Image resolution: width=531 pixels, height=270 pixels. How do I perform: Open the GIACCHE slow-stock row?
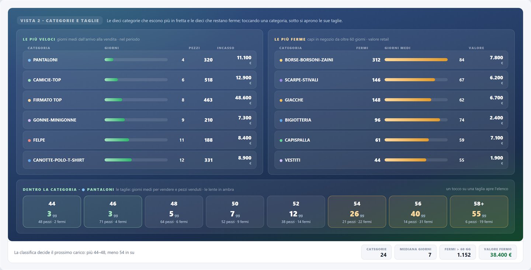[391, 100]
